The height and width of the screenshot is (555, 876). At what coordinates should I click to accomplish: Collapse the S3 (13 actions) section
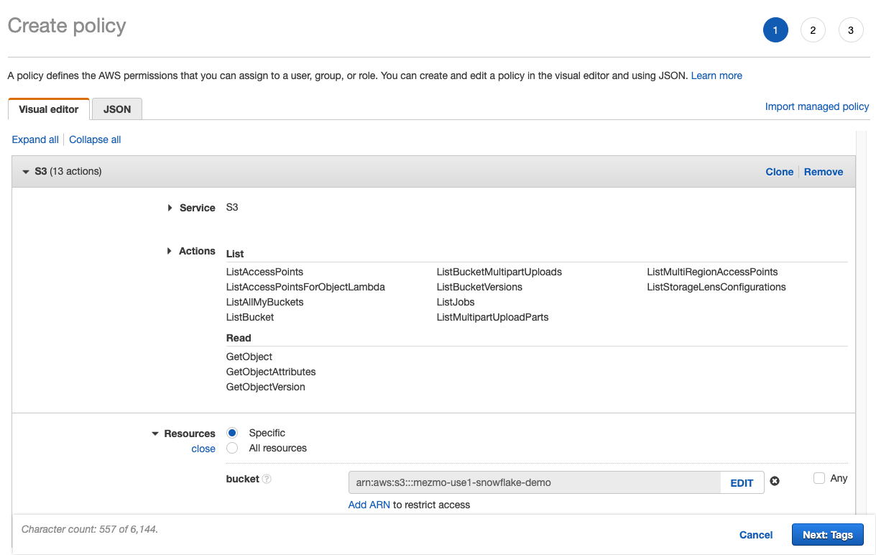click(26, 172)
